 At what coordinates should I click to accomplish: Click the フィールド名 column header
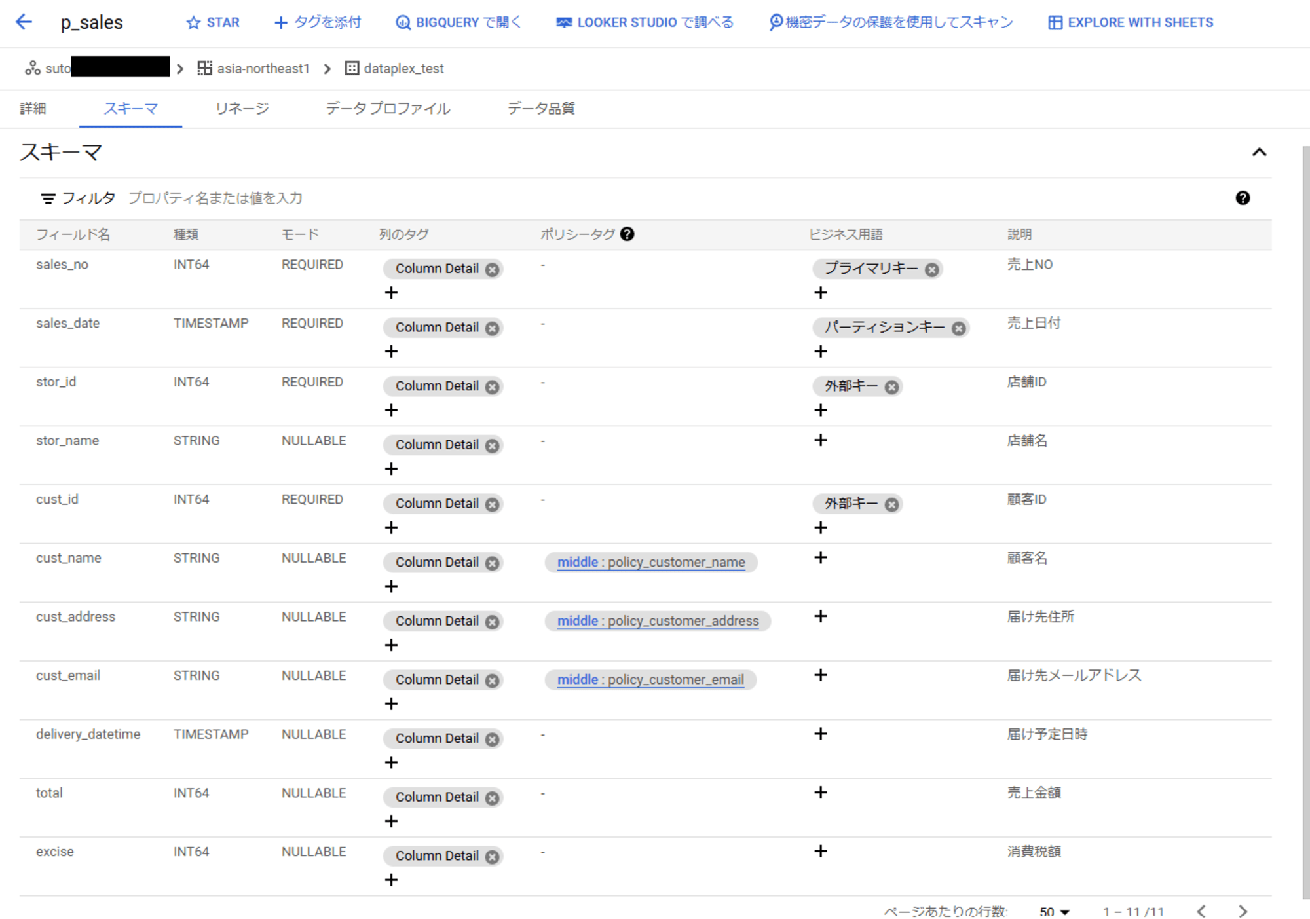73,234
